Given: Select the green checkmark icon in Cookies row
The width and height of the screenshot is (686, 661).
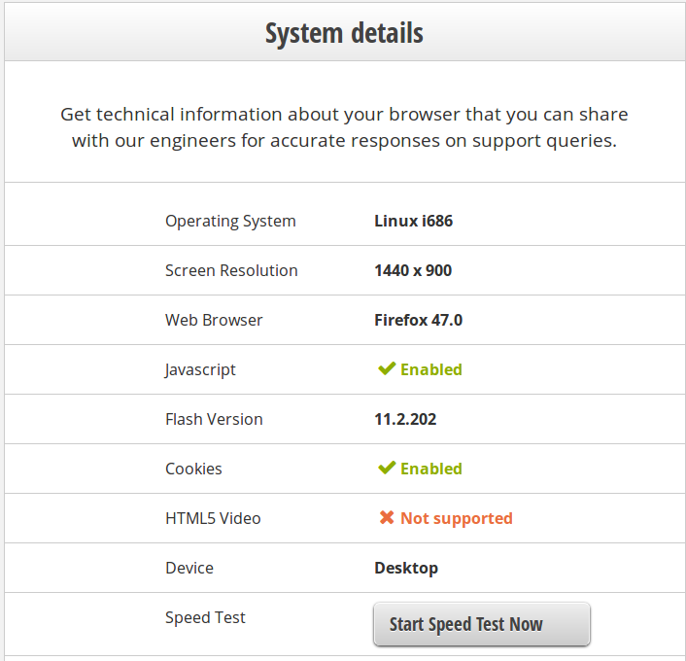Looking at the screenshot, I should (387, 468).
